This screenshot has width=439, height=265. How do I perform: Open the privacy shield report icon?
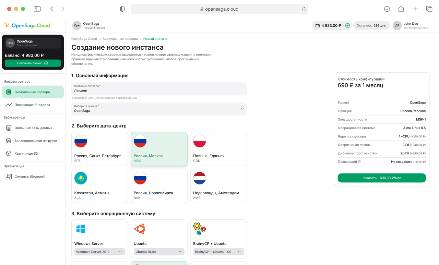[x=122, y=9]
